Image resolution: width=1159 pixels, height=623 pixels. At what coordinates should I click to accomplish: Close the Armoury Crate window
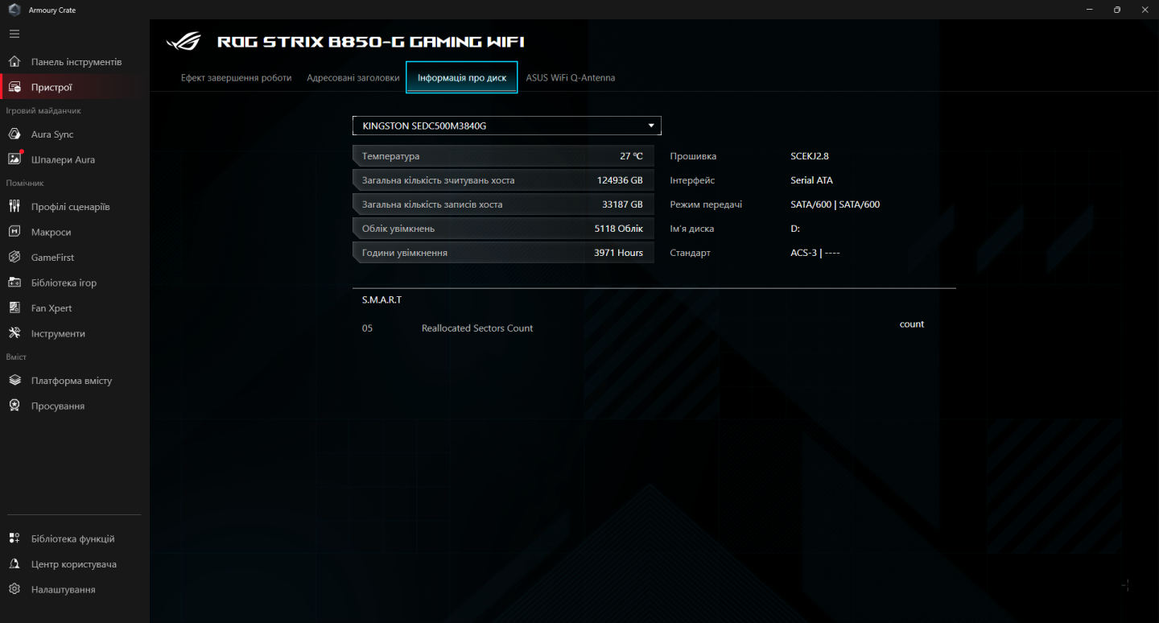pyautogui.click(x=1145, y=10)
